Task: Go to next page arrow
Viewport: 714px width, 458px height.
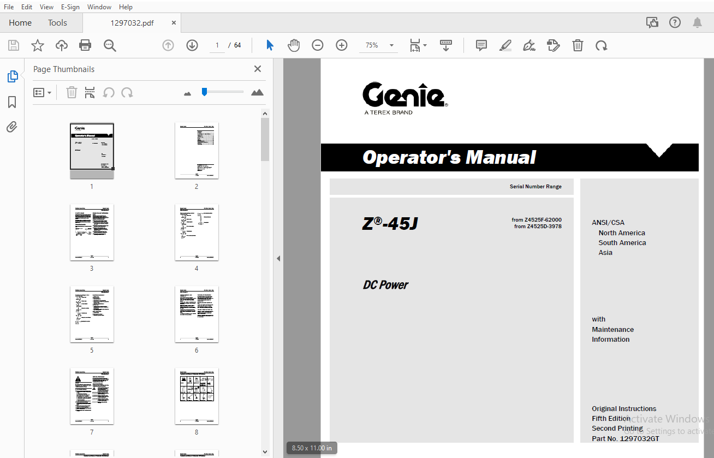Action: point(192,45)
